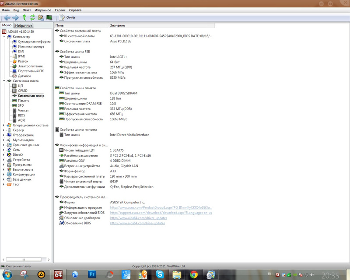350x280 pixels.
Task: Expand the Тест tree node
Action: pyautogui.click(x=4, y=184)
